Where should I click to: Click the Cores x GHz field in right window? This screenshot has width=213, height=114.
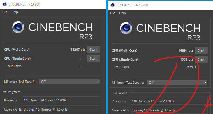click(169, 110)
